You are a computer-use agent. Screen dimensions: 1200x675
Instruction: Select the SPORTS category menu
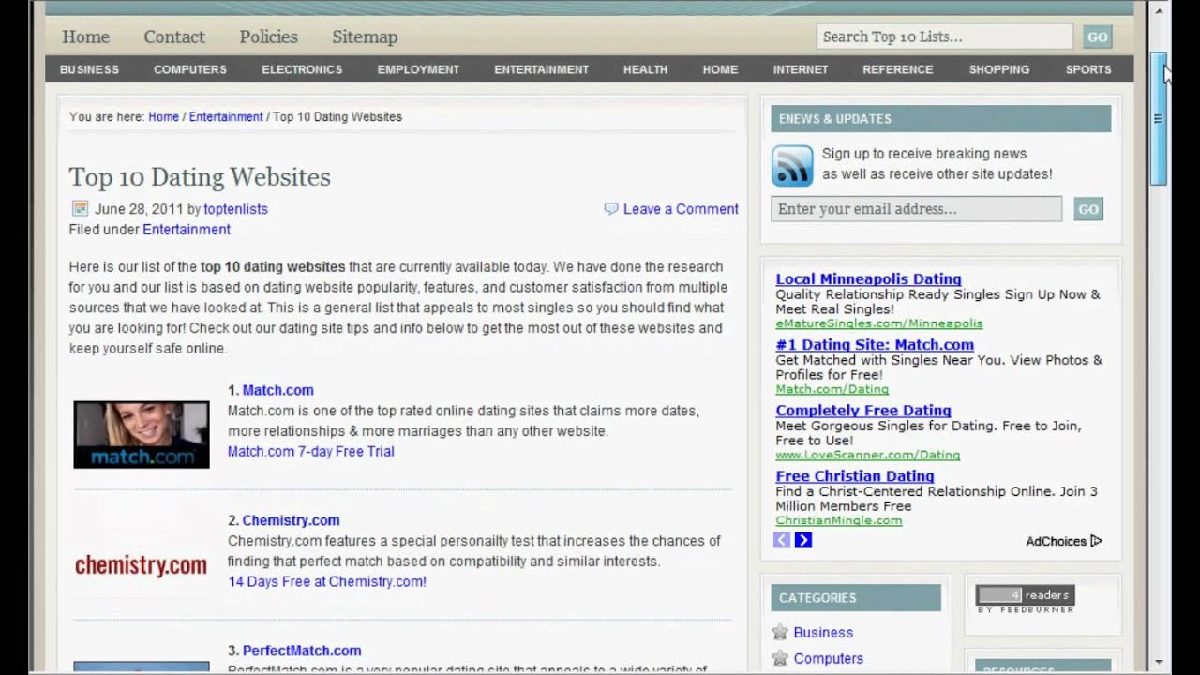click(x=1087, y=69)
